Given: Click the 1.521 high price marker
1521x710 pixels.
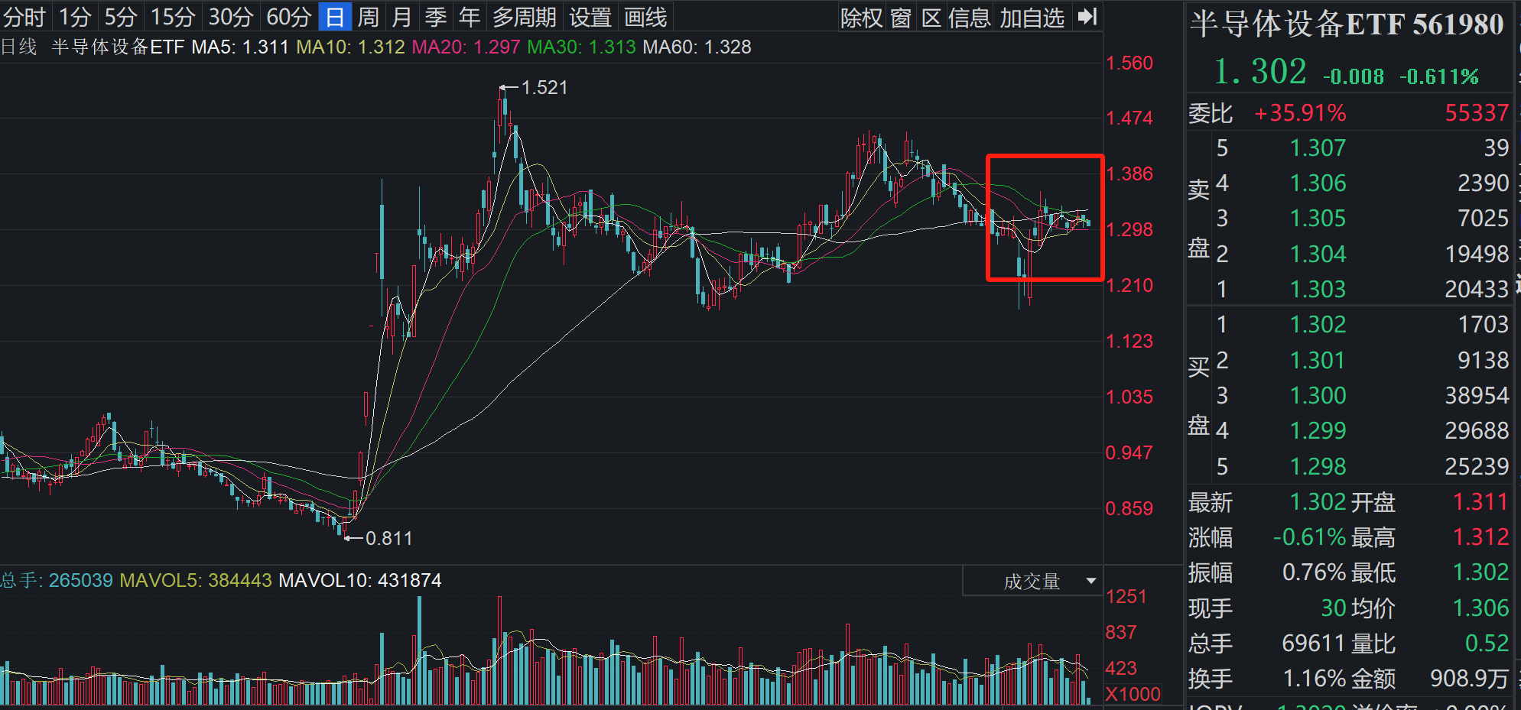Looking at the screenshot, I should pos(544,87).
